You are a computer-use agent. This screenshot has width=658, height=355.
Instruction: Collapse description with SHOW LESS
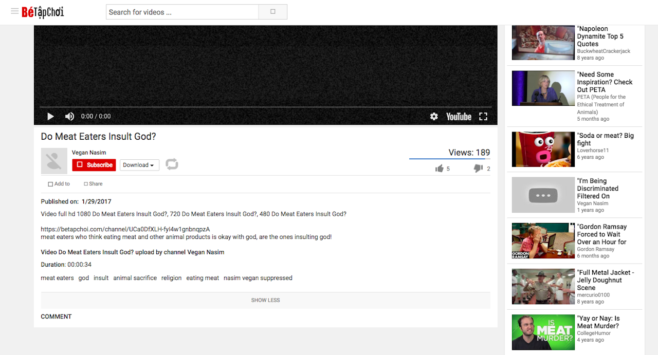pos(265,300)
